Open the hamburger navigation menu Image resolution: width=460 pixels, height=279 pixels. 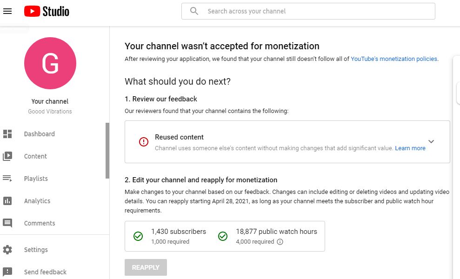[7, 11]
